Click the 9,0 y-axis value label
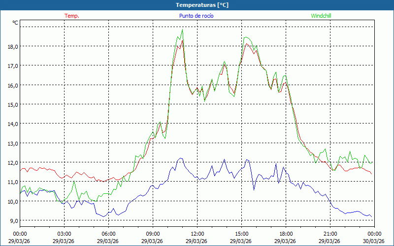The height and width of the screenshot is (246, 394). 13,220
